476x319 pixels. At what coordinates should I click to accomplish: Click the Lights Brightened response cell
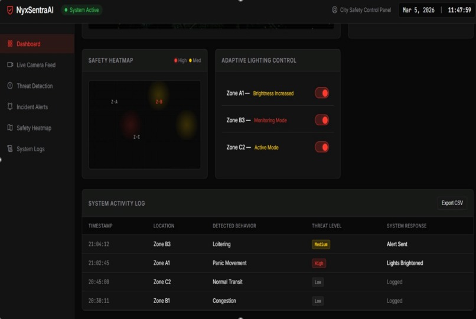405,263
